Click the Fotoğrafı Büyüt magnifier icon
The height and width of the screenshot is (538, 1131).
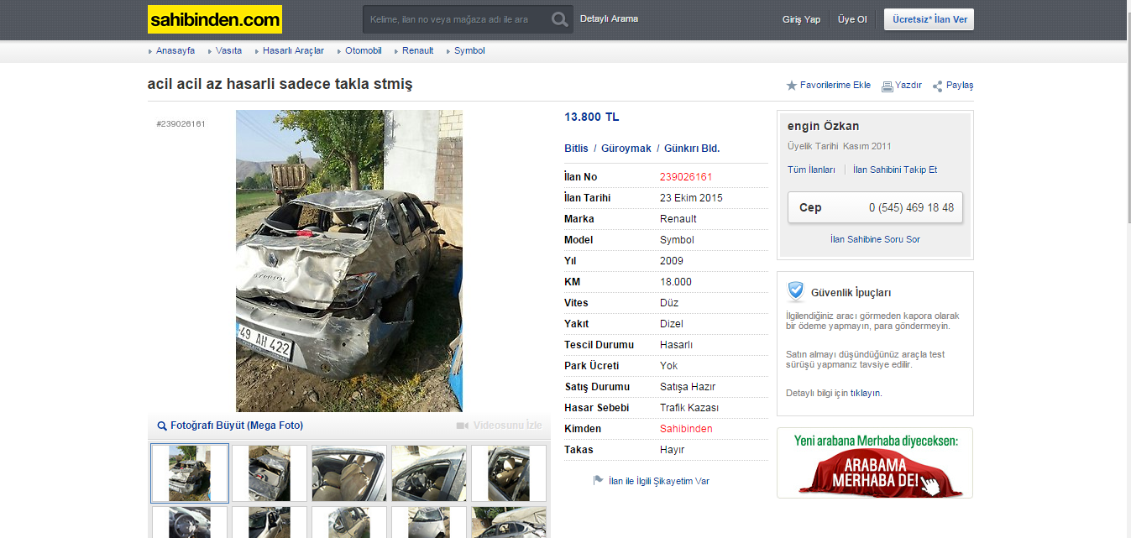tap(162, 426)
